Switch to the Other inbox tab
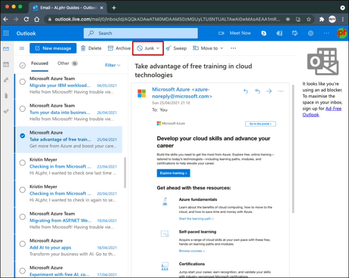Image resolution: width=349 pixels, height=278 pixels. pyautogui.click(x=64, y=64)
